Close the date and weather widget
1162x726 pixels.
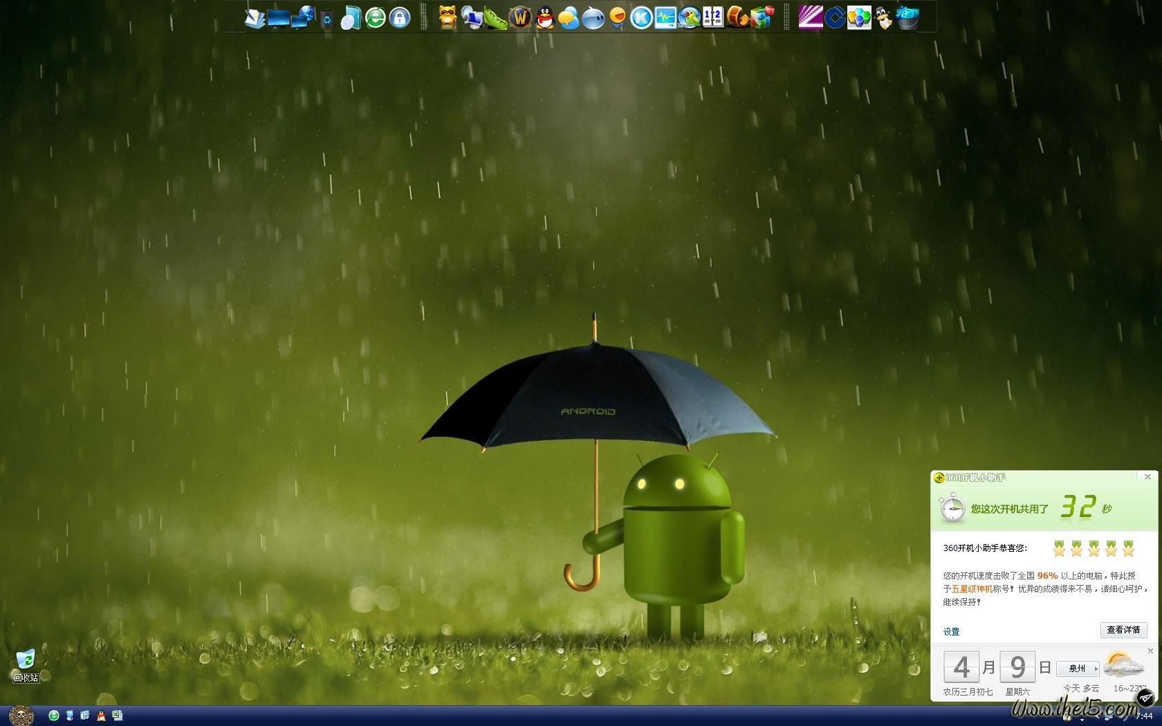pyautogui.click(x=1150, y=651)
